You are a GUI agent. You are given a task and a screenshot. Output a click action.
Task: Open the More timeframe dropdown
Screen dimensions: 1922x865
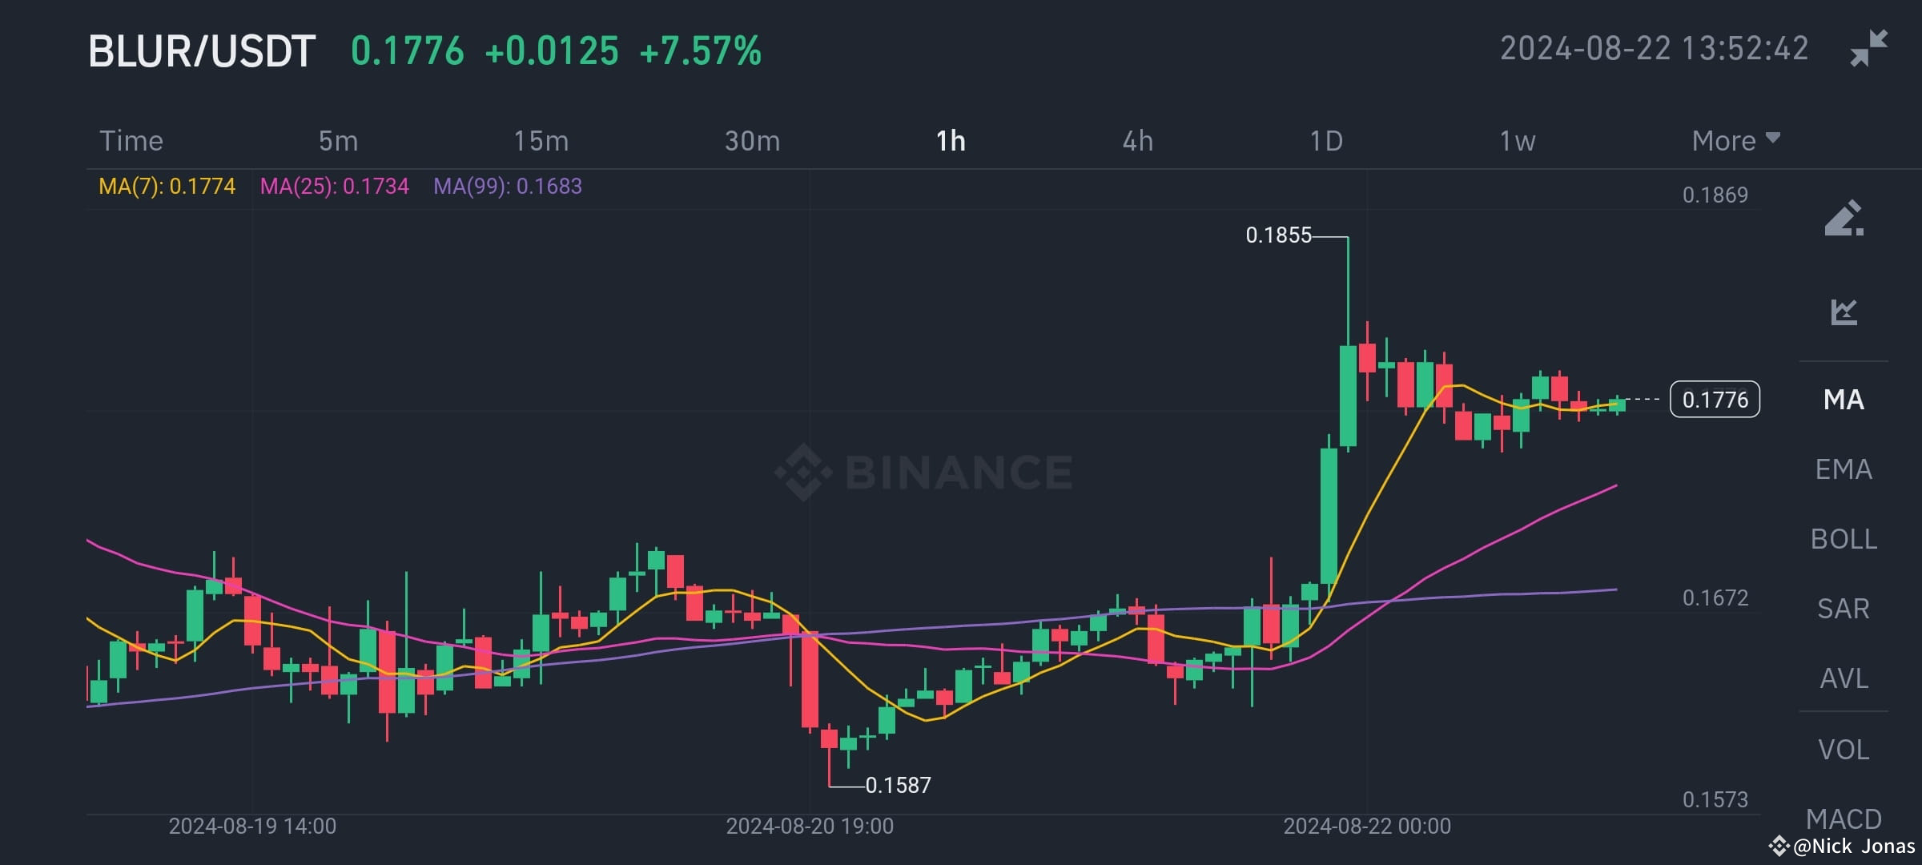(x=1734, y=140)
